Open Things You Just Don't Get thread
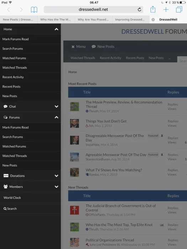This screenshot has height=249, width=187. 106,121
